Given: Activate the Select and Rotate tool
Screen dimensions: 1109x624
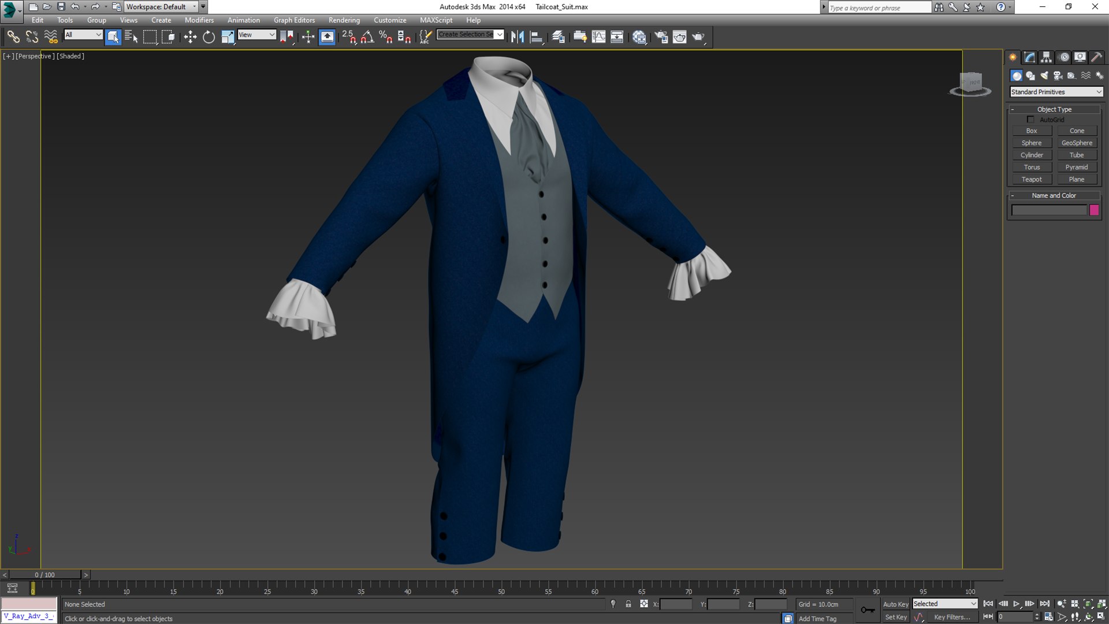Looking at the screenshot, I should tap(209, 37).
